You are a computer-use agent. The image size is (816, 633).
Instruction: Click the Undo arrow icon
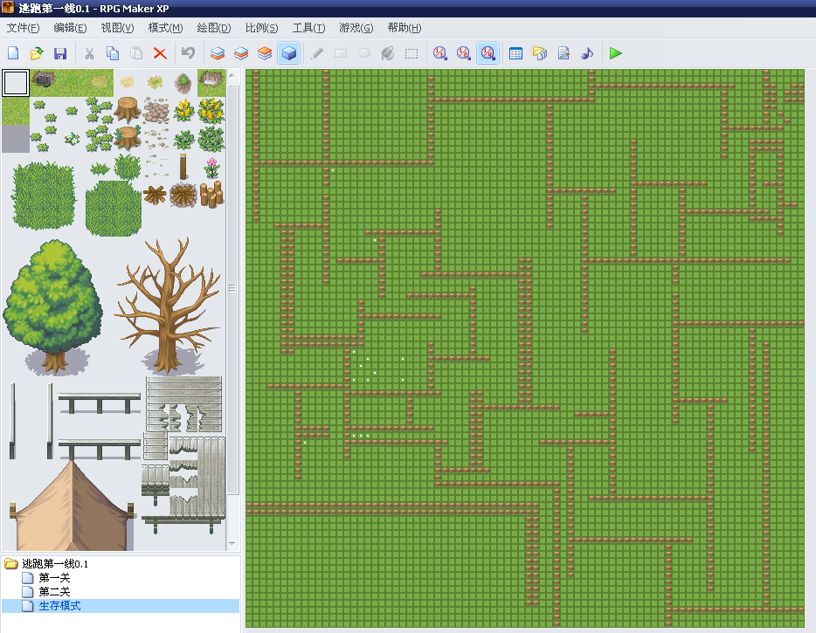188,53
